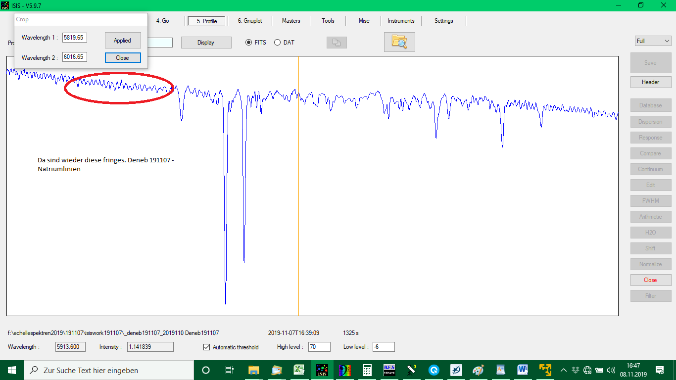Open Excel from the taskbar

(298, 370)
